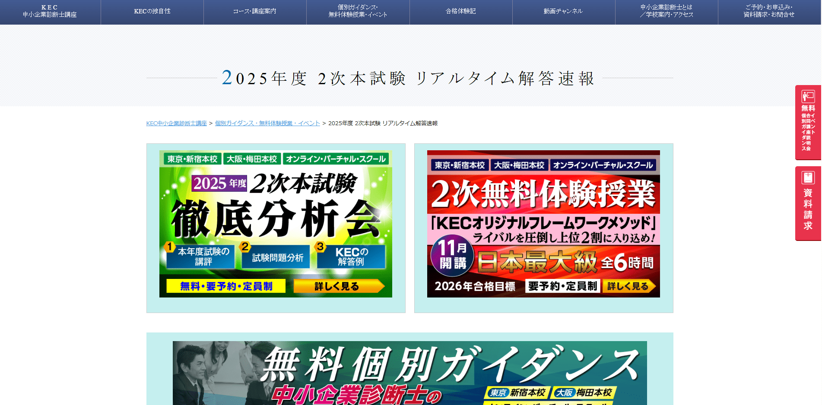This screenshot has height=405, width=822.
Task: Click the KECの解答例 box on the green banner
Action: [x=351, y=257]
